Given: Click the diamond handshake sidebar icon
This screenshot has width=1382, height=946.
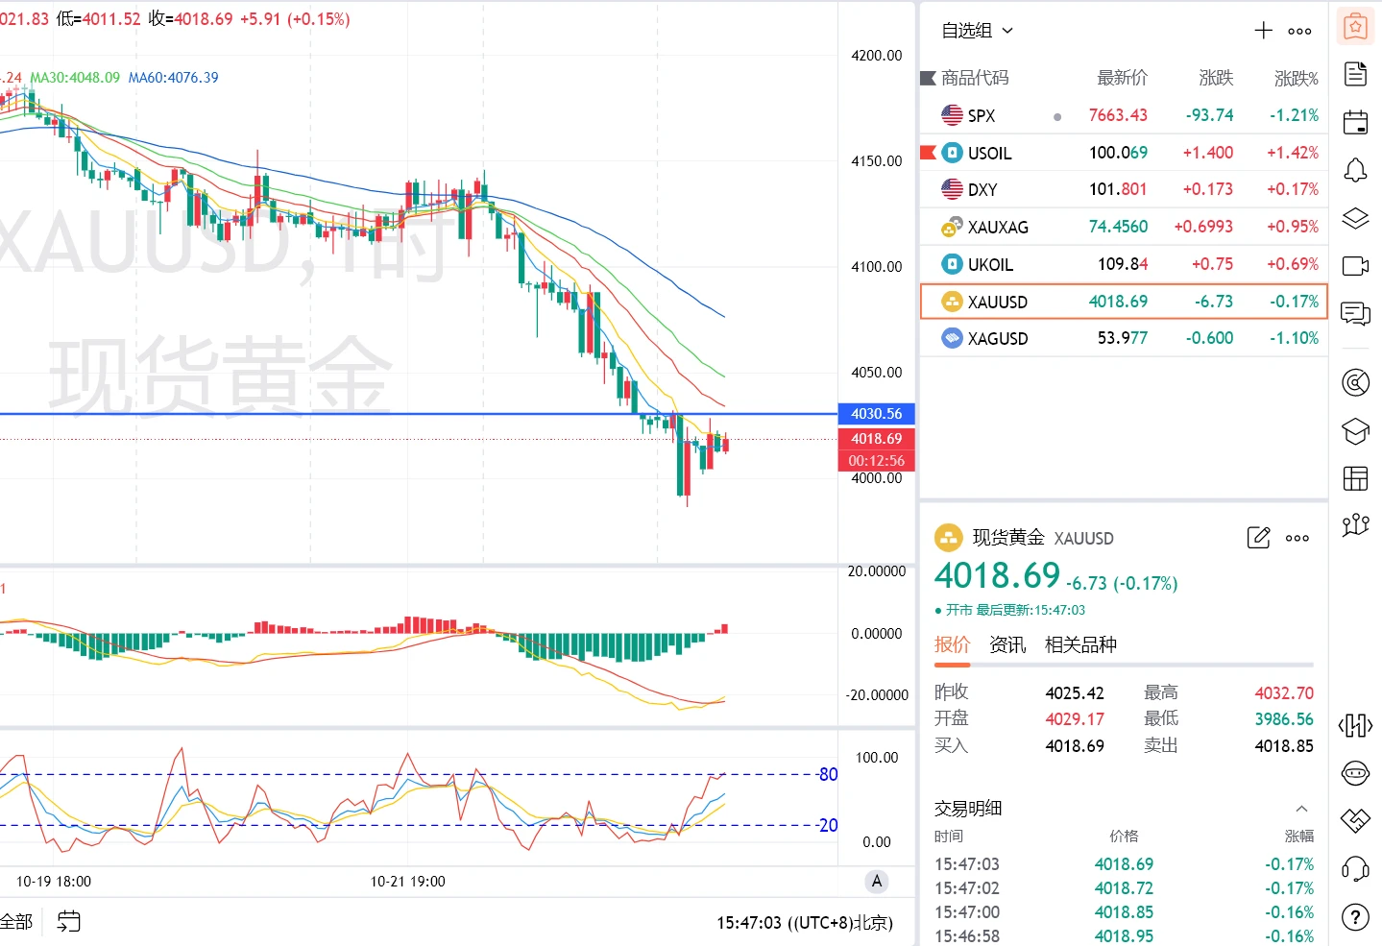Looking at the screenshot, I should [x=1355, y=820].
